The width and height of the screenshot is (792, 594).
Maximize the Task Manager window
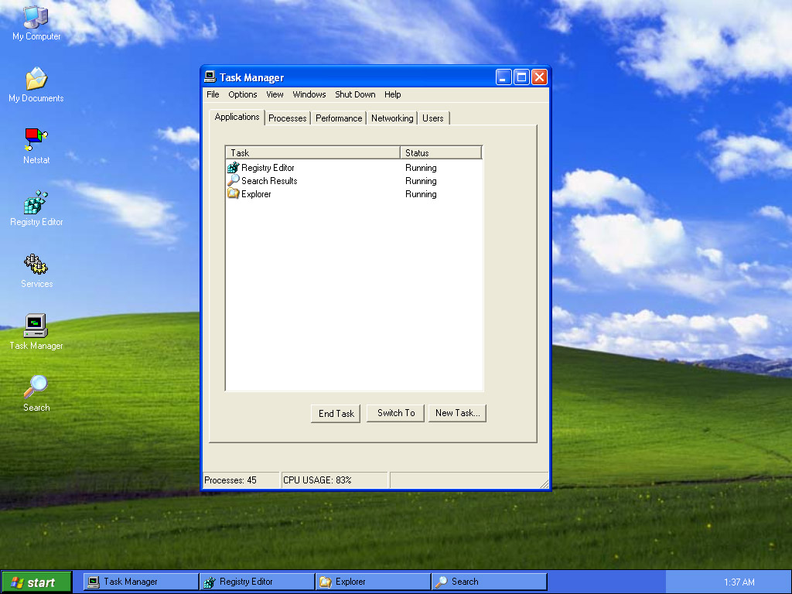click(x=521, y=77)
